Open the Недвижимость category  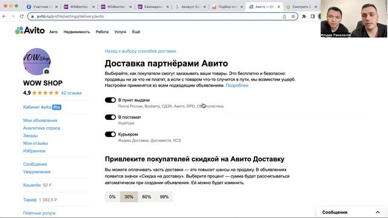(x=76, y=32)
